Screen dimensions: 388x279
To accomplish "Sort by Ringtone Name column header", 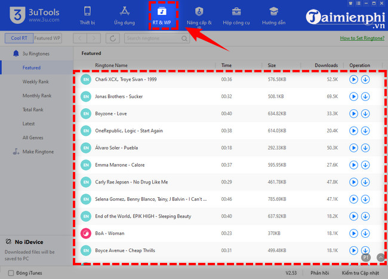I will 112,65.
